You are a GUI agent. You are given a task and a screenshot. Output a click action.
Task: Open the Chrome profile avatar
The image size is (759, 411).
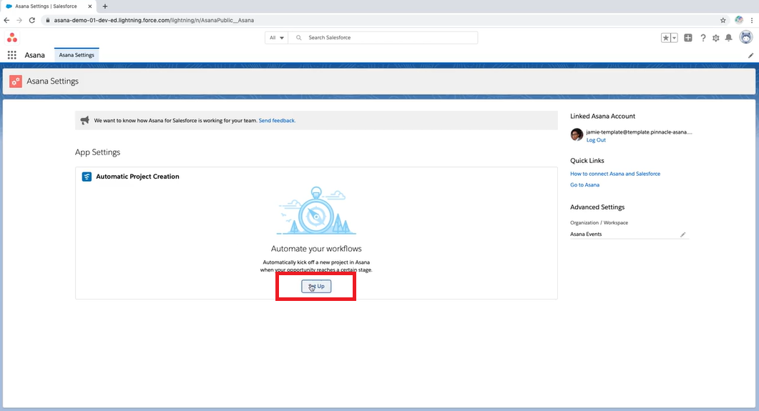[739, 20]
